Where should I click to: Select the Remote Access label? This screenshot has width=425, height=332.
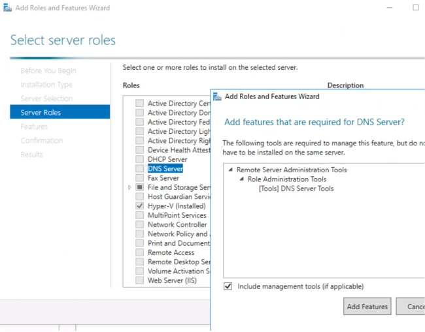pyautogui.click(x=171, y=252)
